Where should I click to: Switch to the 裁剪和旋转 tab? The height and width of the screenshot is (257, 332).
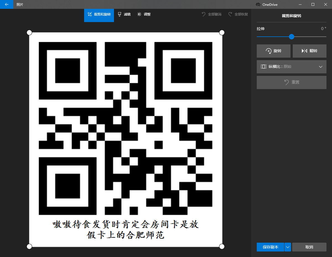(99, 14)
